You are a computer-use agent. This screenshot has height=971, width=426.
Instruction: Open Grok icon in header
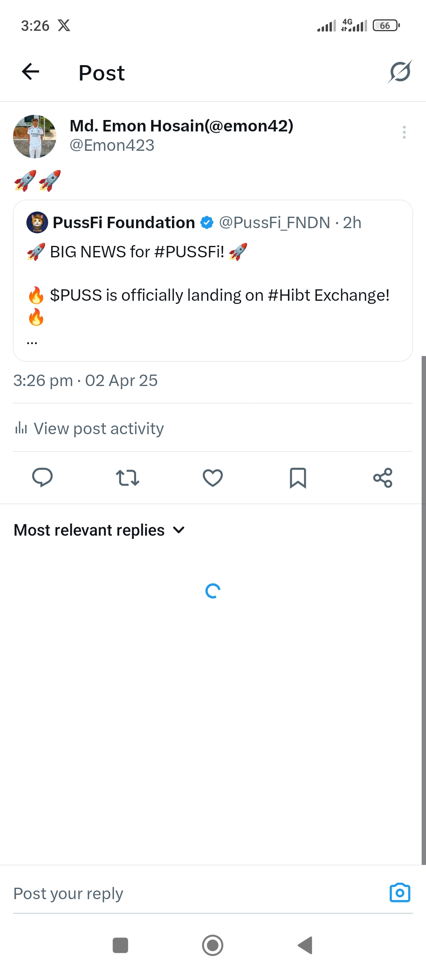[400, 72]
